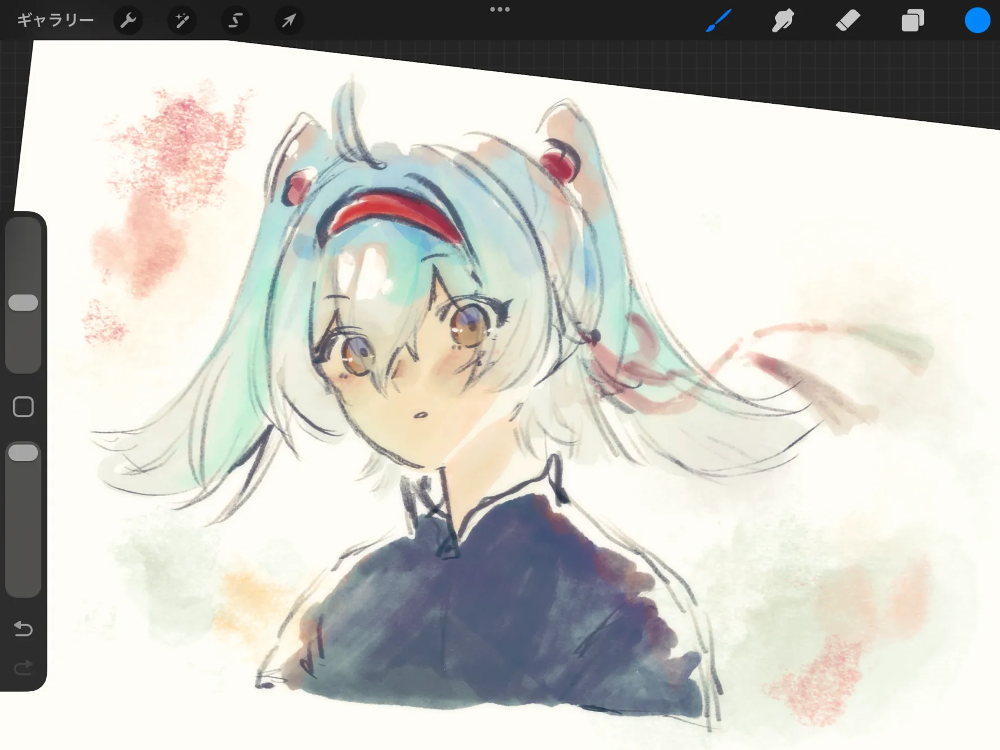Open the Layers panel
The image size is (1000, 750).
pyautogui.click(x=913, y=20)
